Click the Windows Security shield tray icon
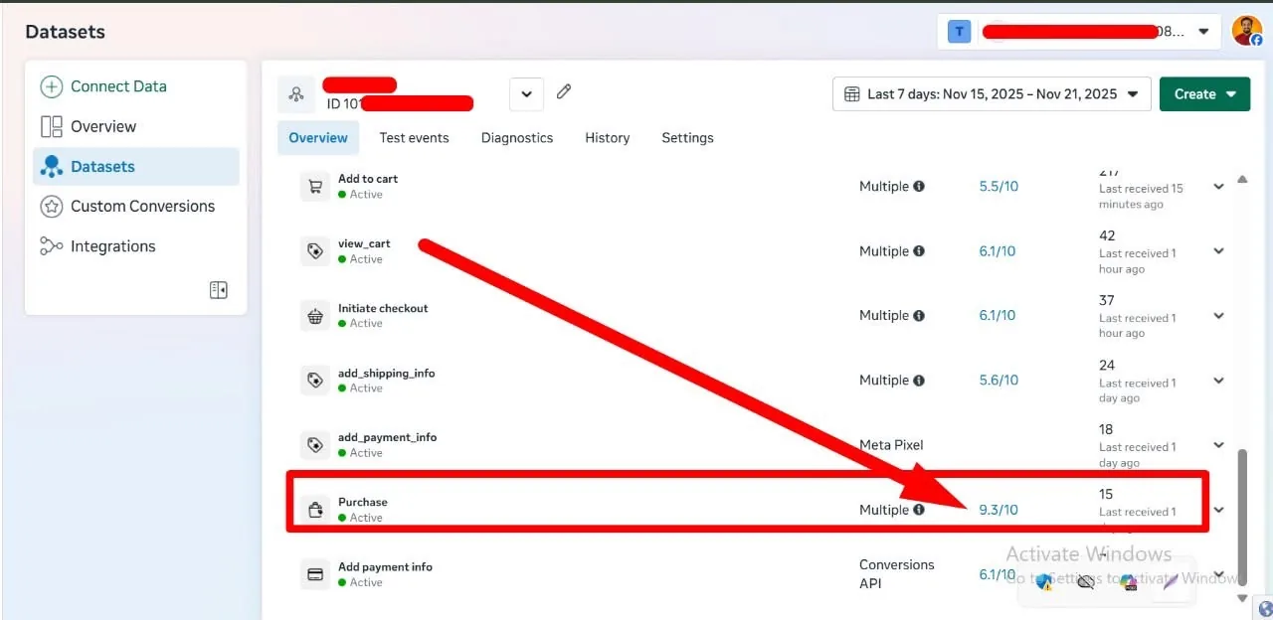The image size is (1273, 620). click(x=1044, y=581)
